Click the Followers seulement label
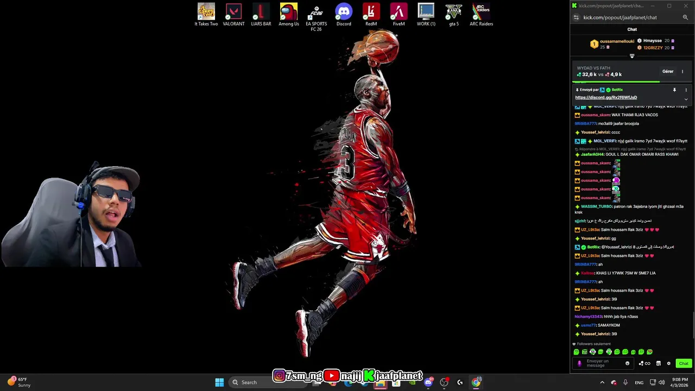Image resolution: width=695 pixels, height=391 pixels. (x=593, y=344)
